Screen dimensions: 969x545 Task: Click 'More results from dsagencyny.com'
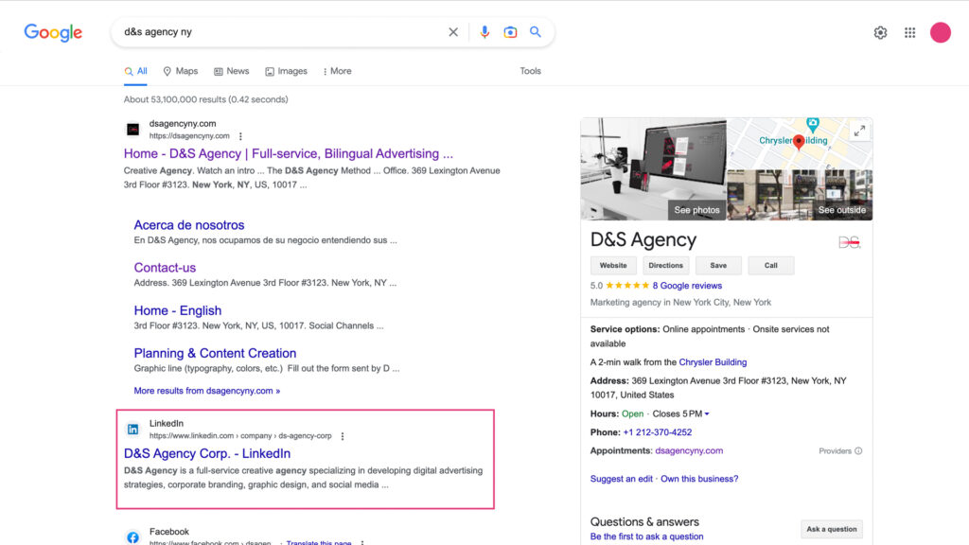tap(207, 391)
